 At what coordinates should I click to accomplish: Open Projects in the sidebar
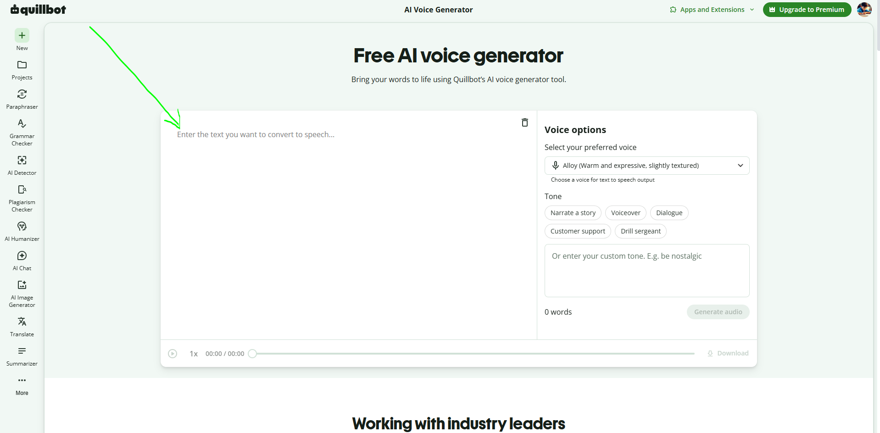click(x=22, y=70)
